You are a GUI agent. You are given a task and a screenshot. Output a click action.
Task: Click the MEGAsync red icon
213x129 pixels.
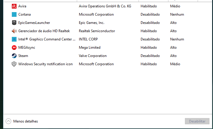point(14,48)
